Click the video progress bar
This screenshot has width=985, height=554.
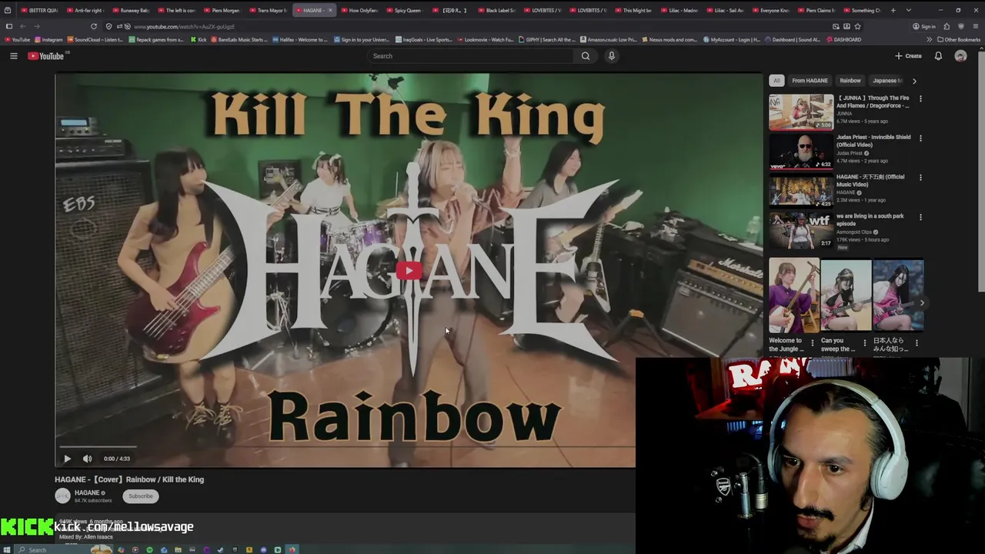[346, 447]
